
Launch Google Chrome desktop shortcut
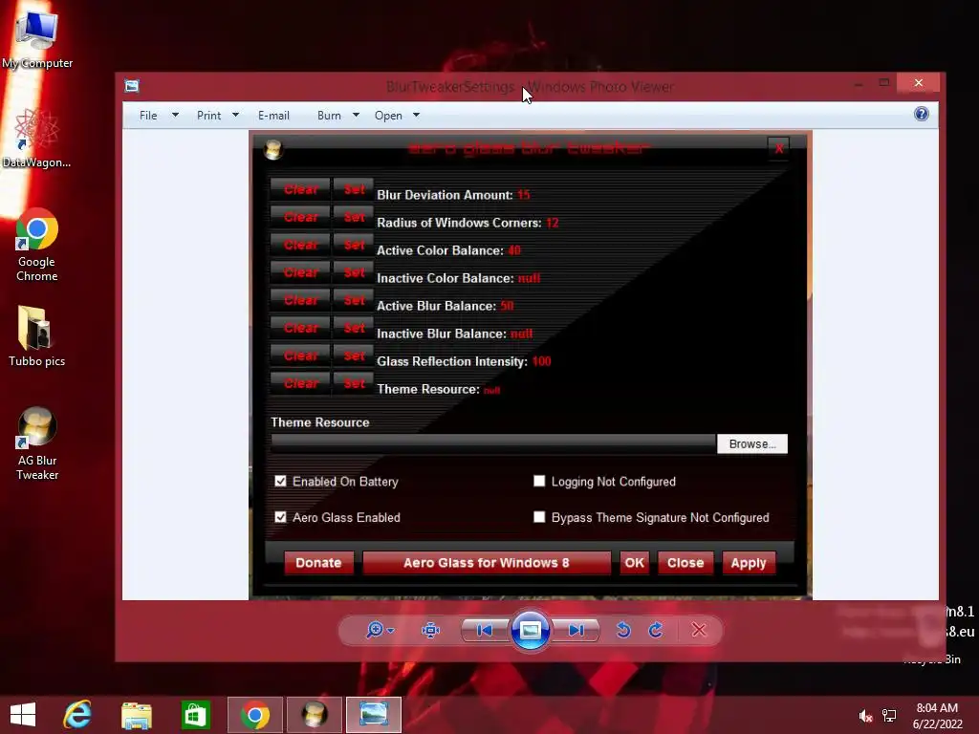[x=37, y=245]
